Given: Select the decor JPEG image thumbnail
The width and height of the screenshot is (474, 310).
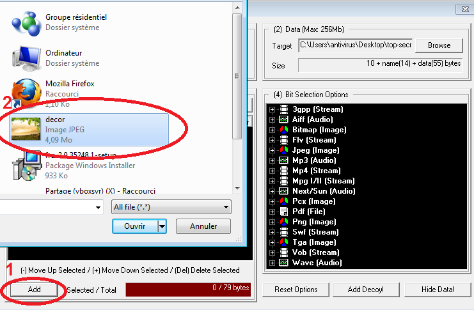Looking at the screenshot, I should click(26, 129).
